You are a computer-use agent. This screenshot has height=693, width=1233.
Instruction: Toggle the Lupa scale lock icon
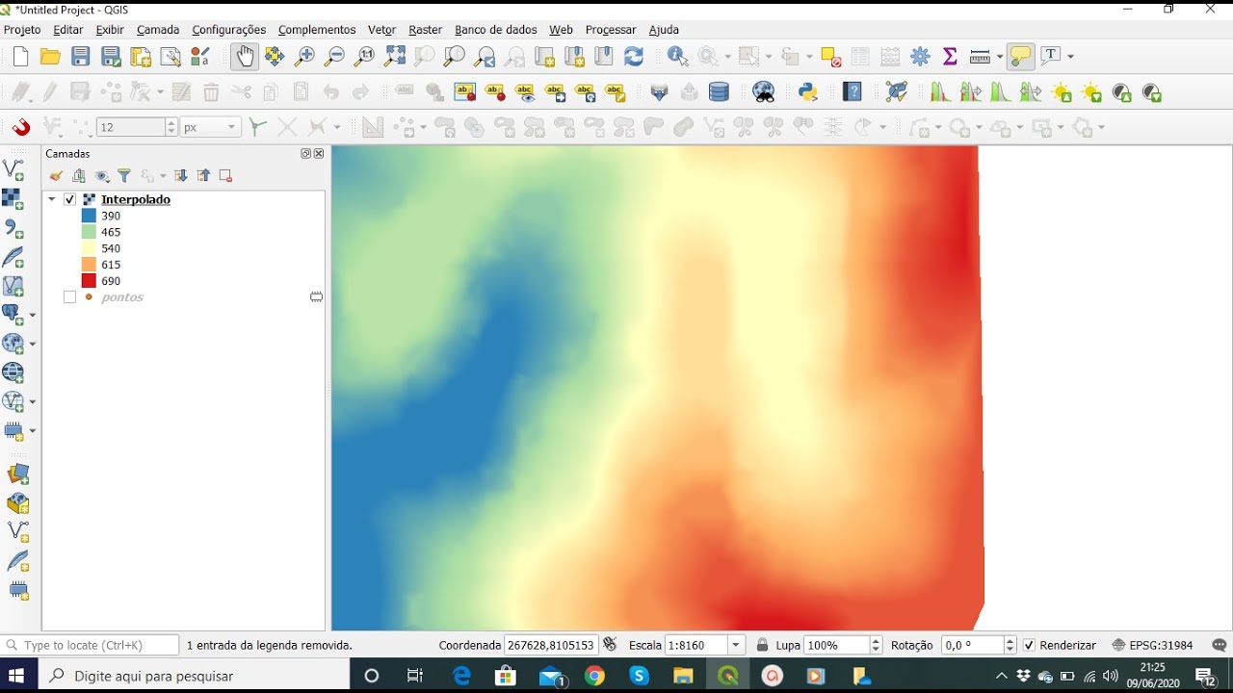click(x=762, y=645)
